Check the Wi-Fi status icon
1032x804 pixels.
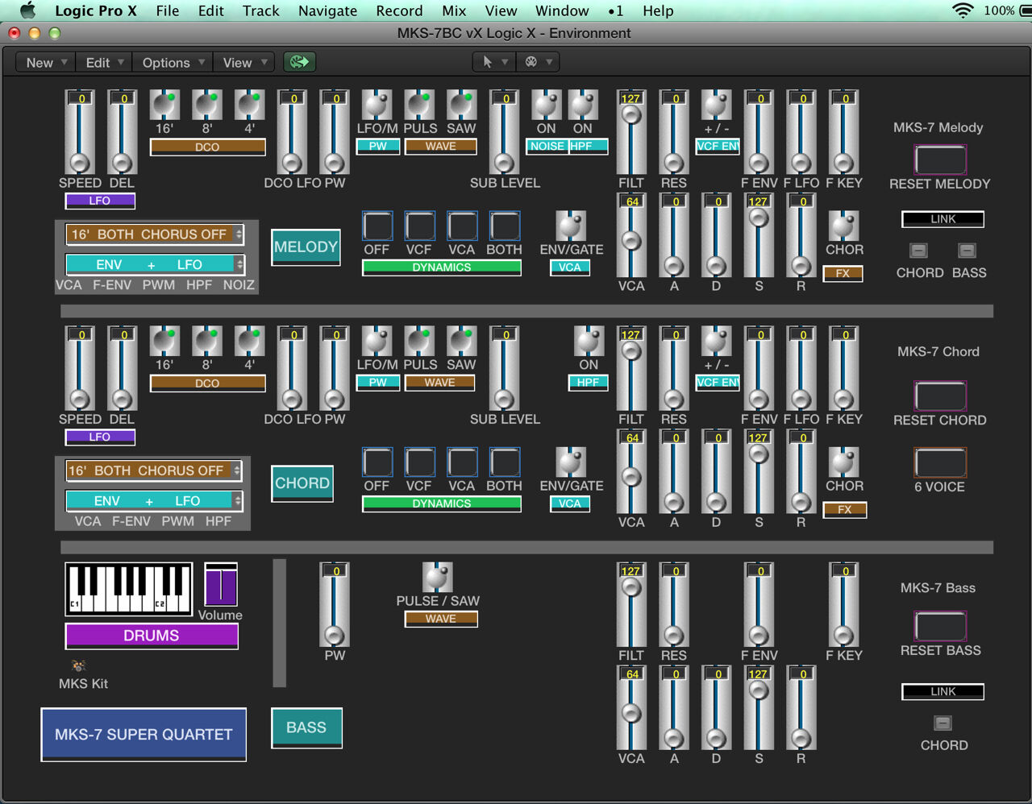963,10
